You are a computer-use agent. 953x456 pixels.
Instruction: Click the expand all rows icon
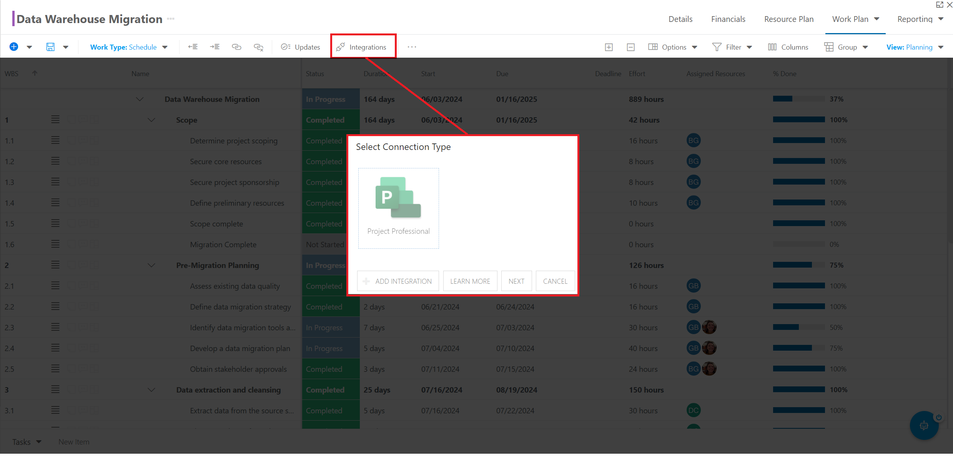click(x=609, y=47)
